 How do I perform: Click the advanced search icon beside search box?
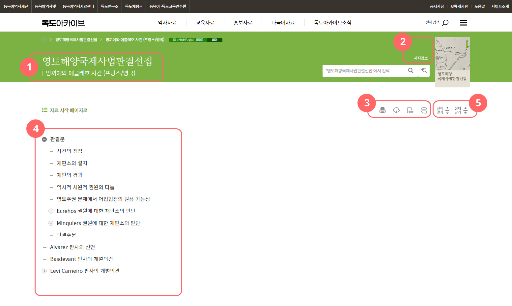point(424,70)
